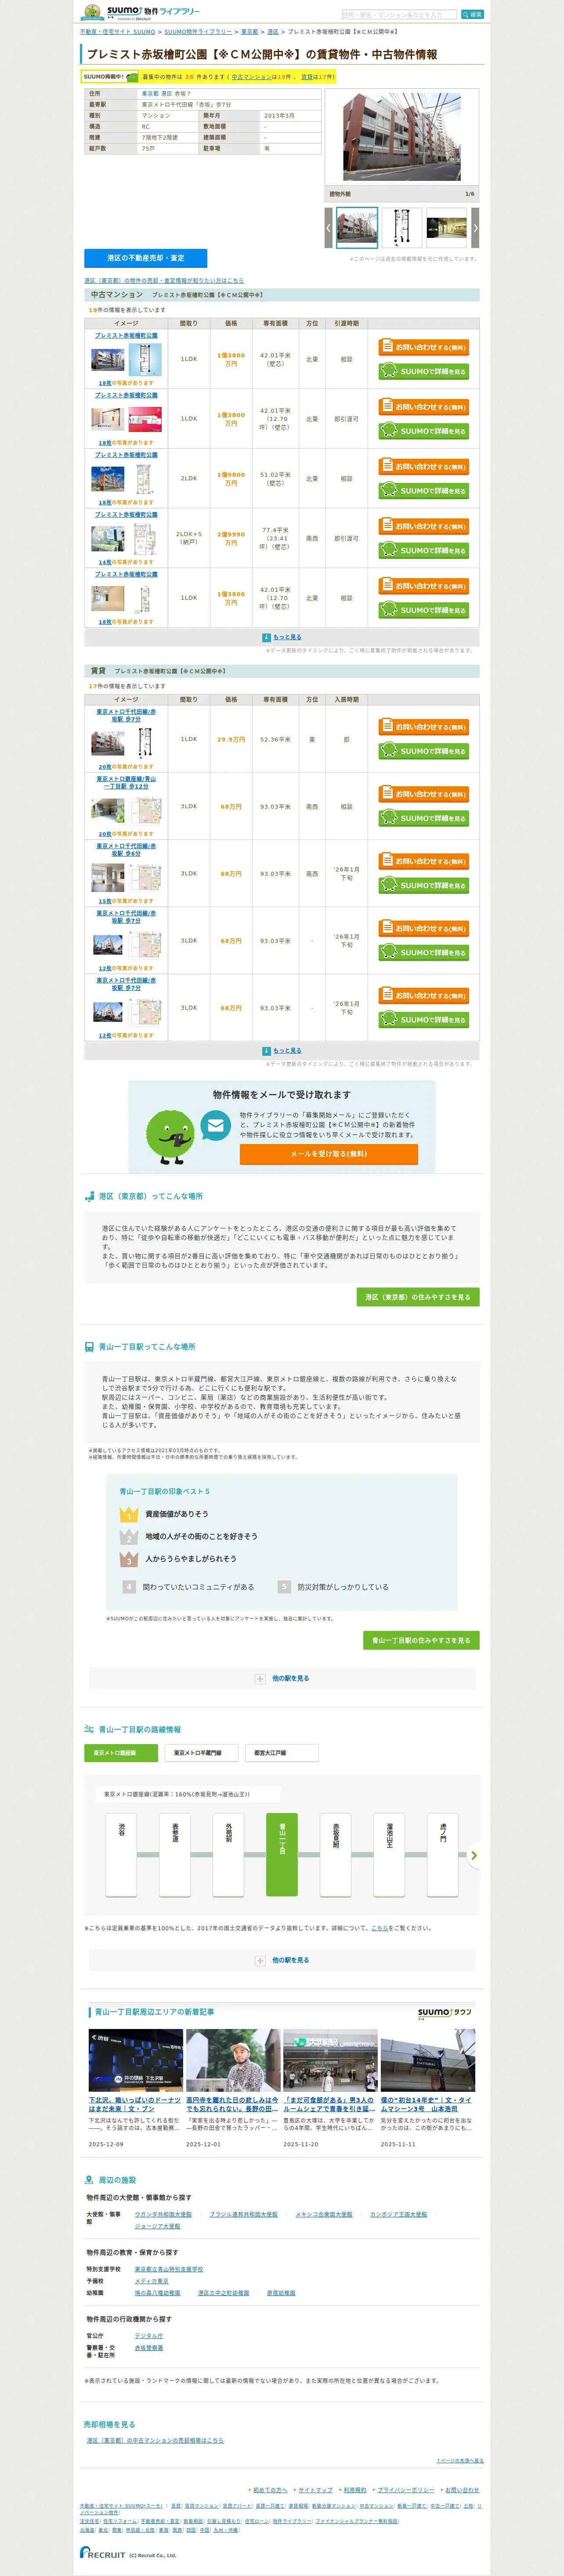Screen dimensions: 564x2576
Task: Open the 港区立中之町幼稚園 link
Action: (224, 2293)
